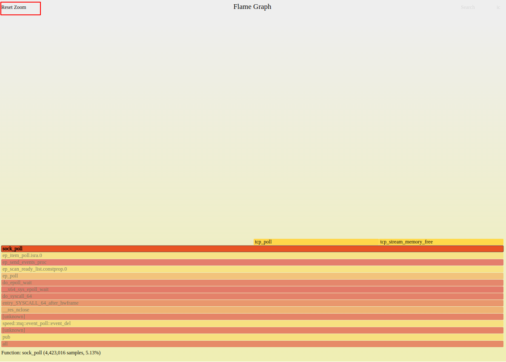Zoom out to the ep_poll frame
This screenshot has height=362, width=506.
point(252,276)
